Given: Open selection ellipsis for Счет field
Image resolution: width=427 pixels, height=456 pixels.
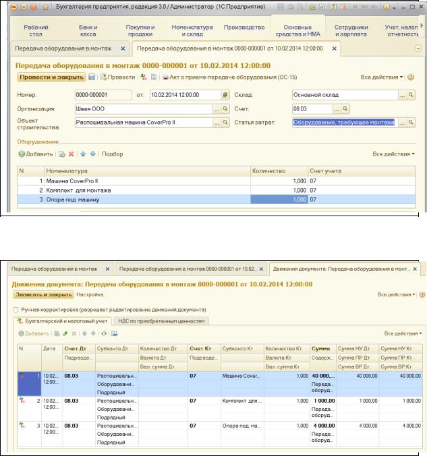Looking at the screenshot, I should pyautogui.click(x=337, y=108).
